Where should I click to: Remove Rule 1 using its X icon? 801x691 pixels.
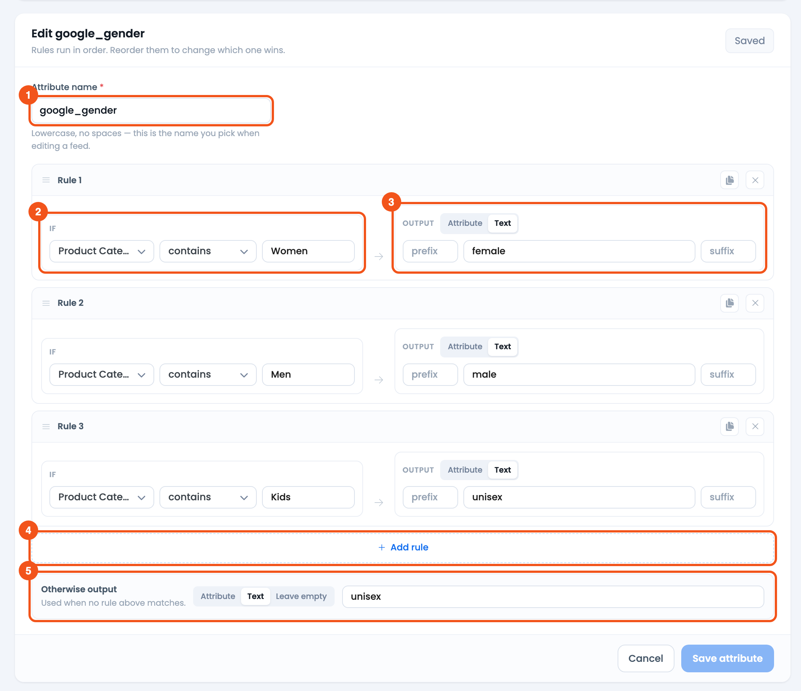point(755,180)
